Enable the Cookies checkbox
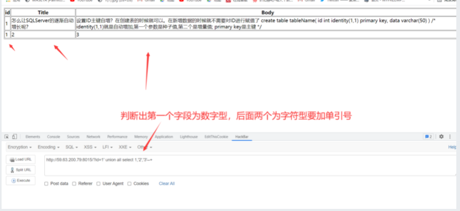The width and height of the screenshot is (460, 211). coord(129,184)
